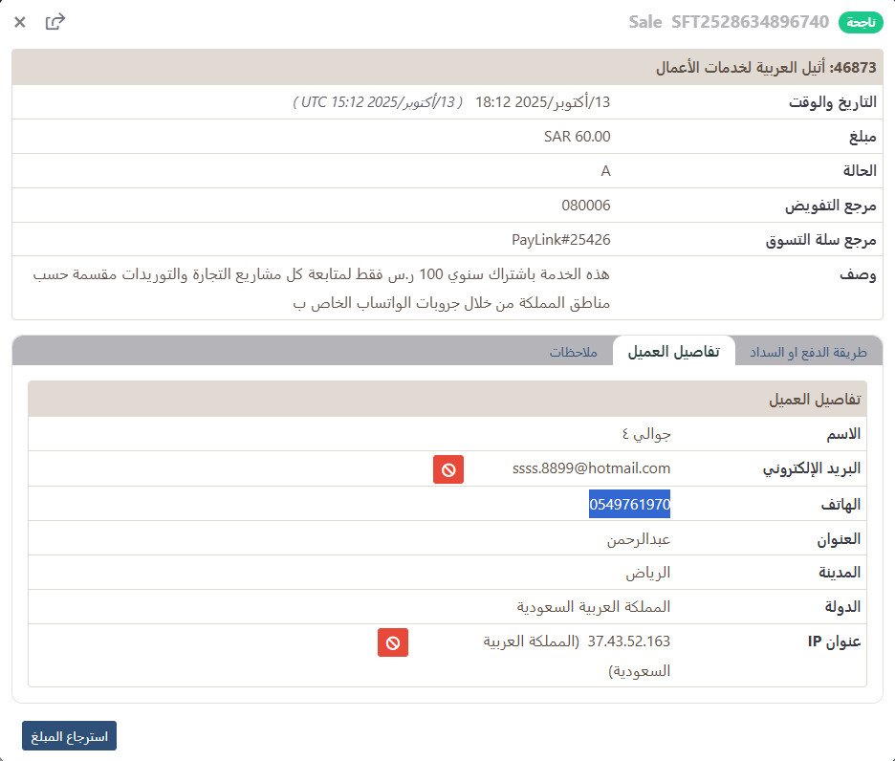Click the share/export icon at top
The height and width of the screenshot is (761, 895).
pyautogui.click(x=55, y=21)
